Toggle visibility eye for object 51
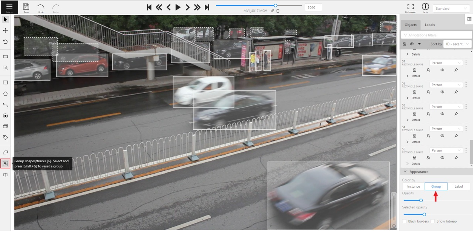473x231 pixels. 442,70
